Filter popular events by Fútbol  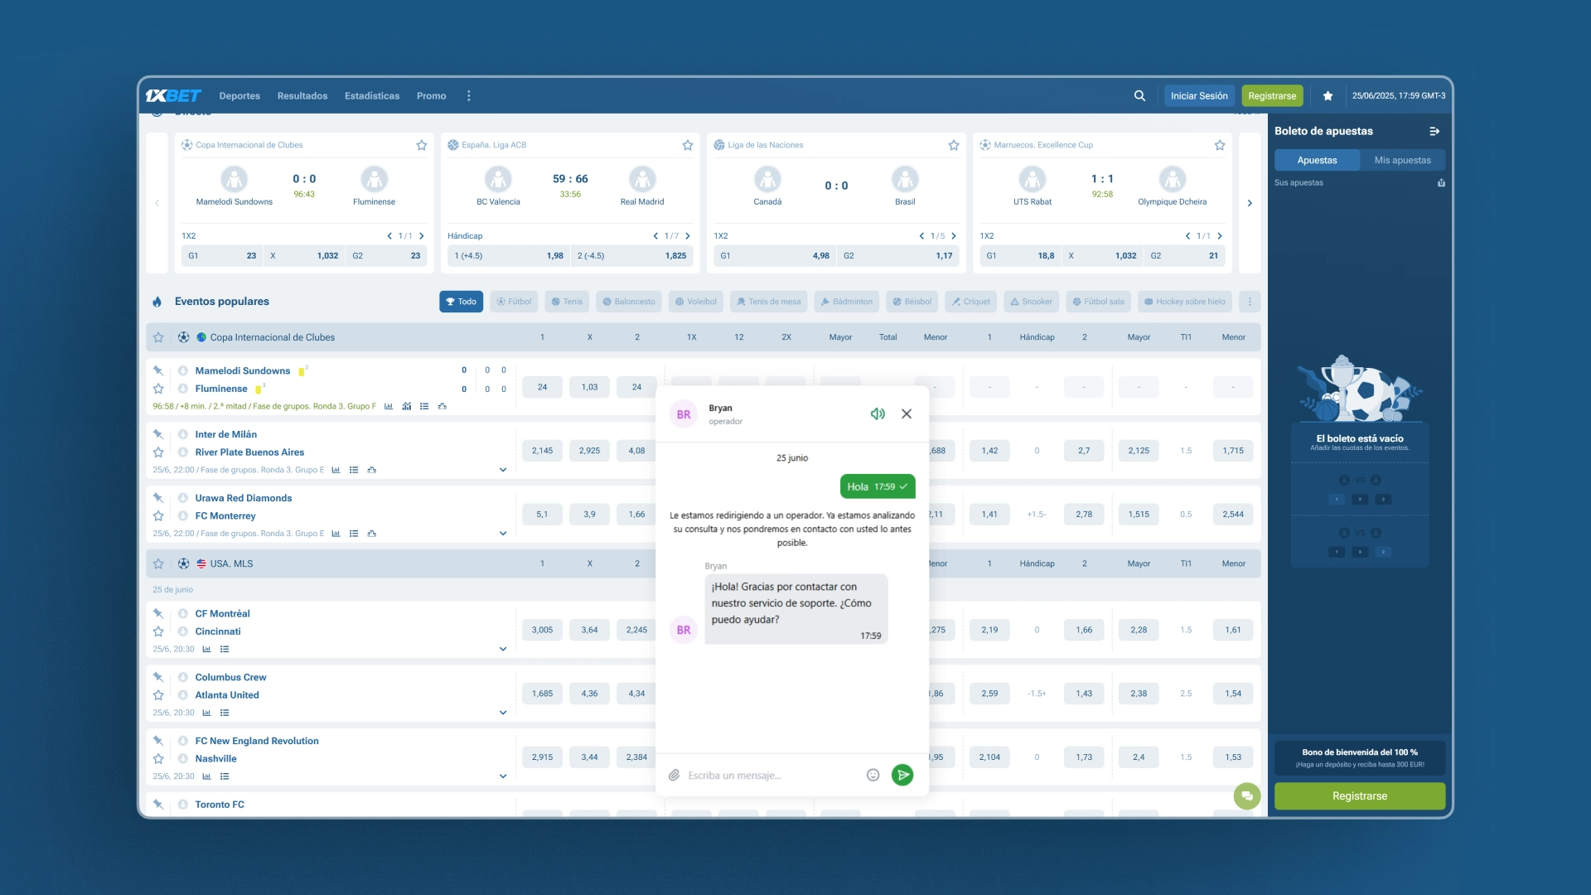514,302
